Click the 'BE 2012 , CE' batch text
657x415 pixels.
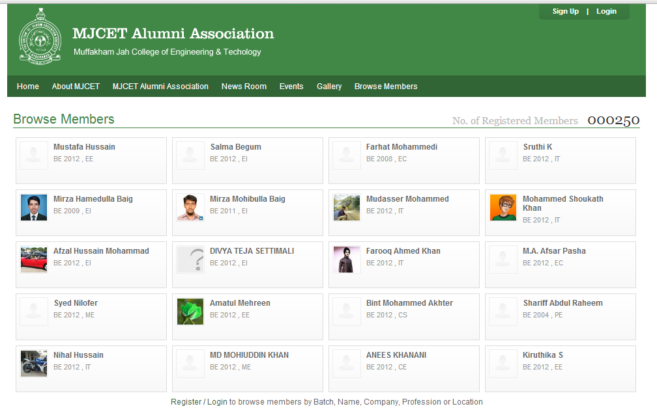point(387,367)
